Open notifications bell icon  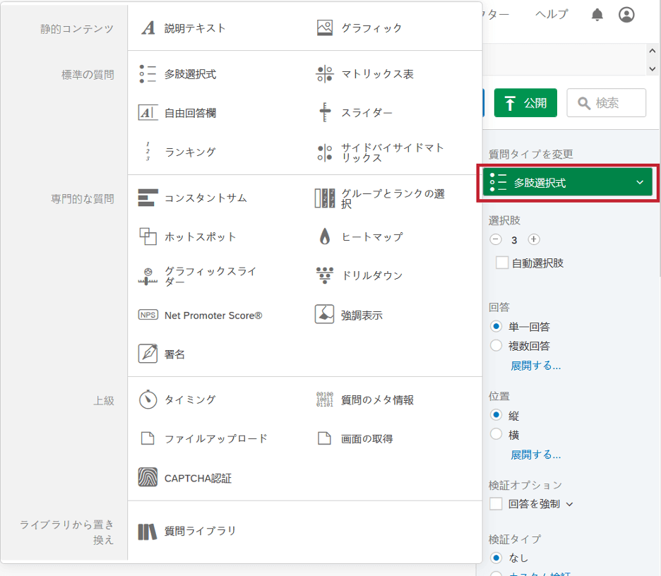(x=597, y=15)
